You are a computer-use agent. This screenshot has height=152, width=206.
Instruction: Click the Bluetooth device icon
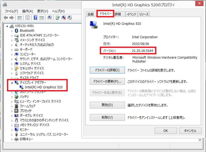(17, 31)
